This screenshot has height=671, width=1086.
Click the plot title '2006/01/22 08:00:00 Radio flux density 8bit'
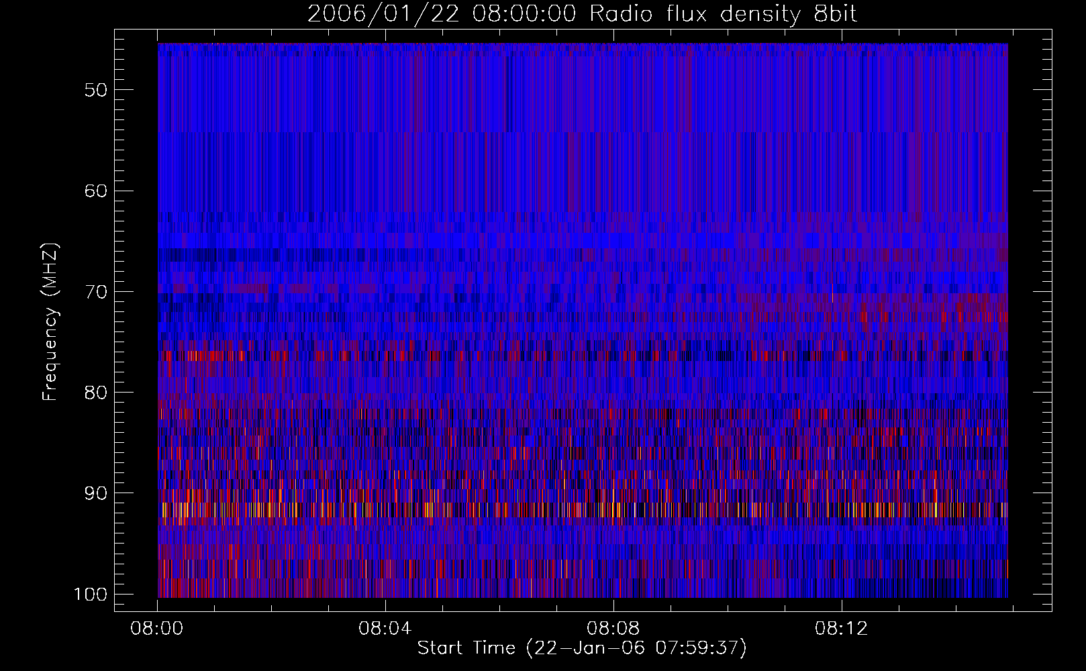click(582, 15)
